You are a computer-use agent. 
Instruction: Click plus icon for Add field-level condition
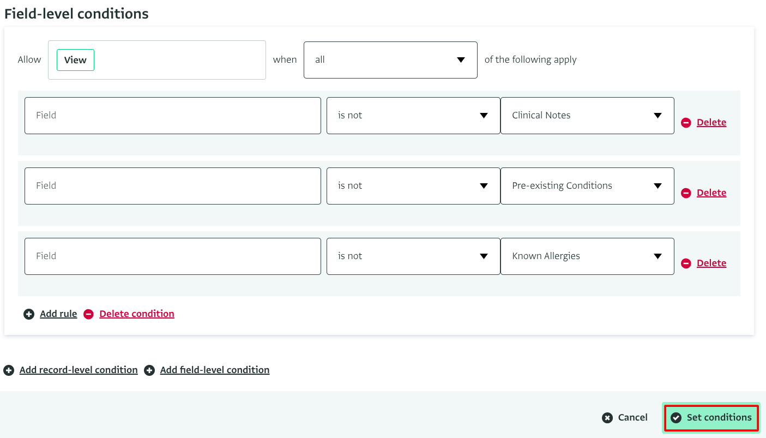(149, 370)
